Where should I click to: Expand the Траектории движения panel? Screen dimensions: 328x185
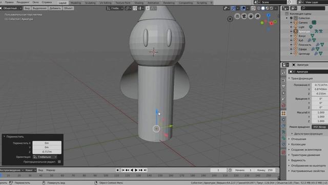click(305, 155)
